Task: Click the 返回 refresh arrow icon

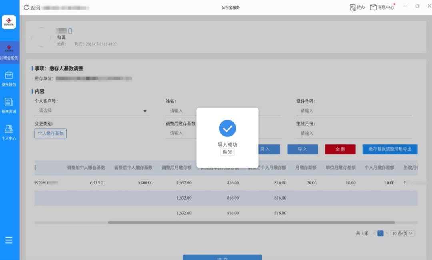Action: 26,8
